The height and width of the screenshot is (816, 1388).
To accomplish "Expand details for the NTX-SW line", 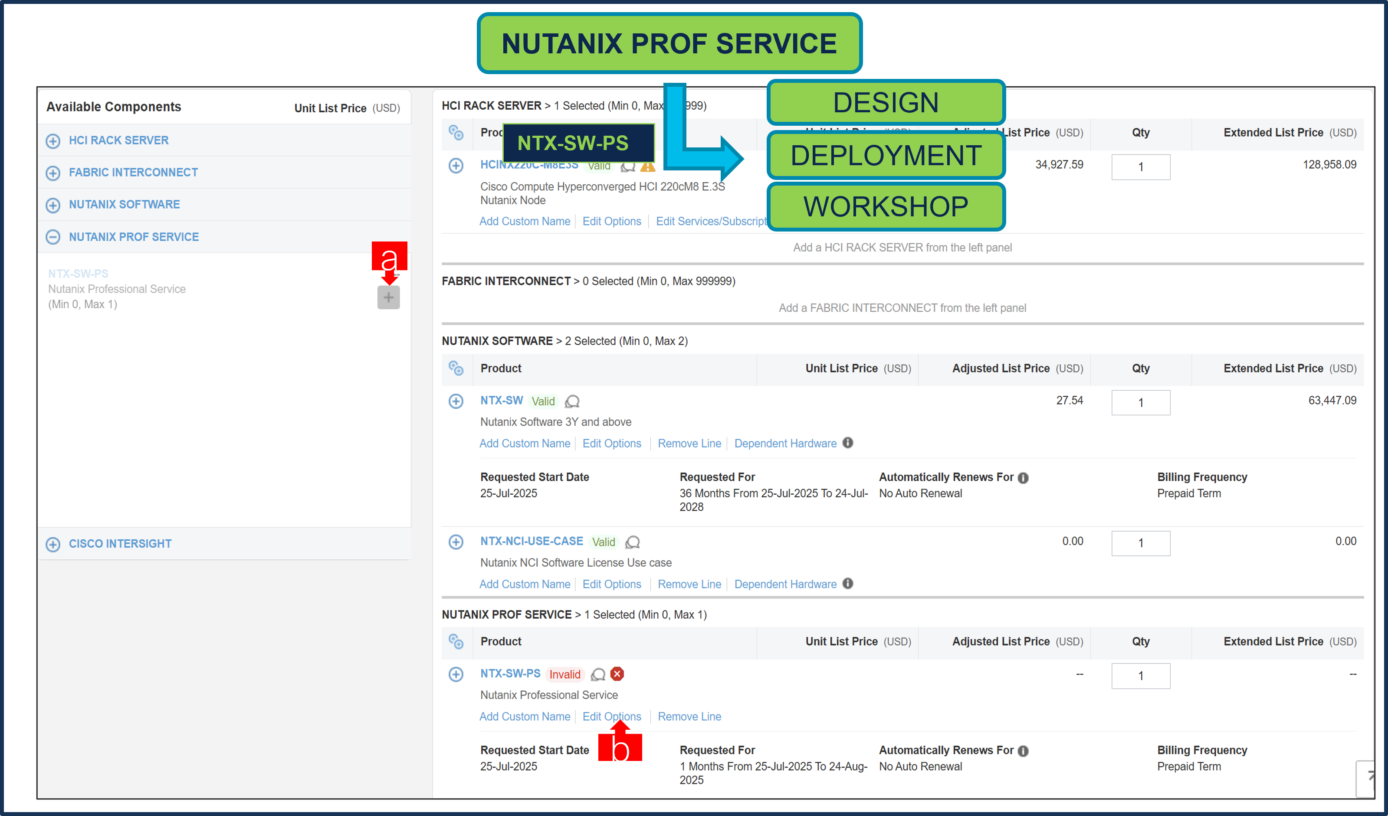I will coord(456,401).
